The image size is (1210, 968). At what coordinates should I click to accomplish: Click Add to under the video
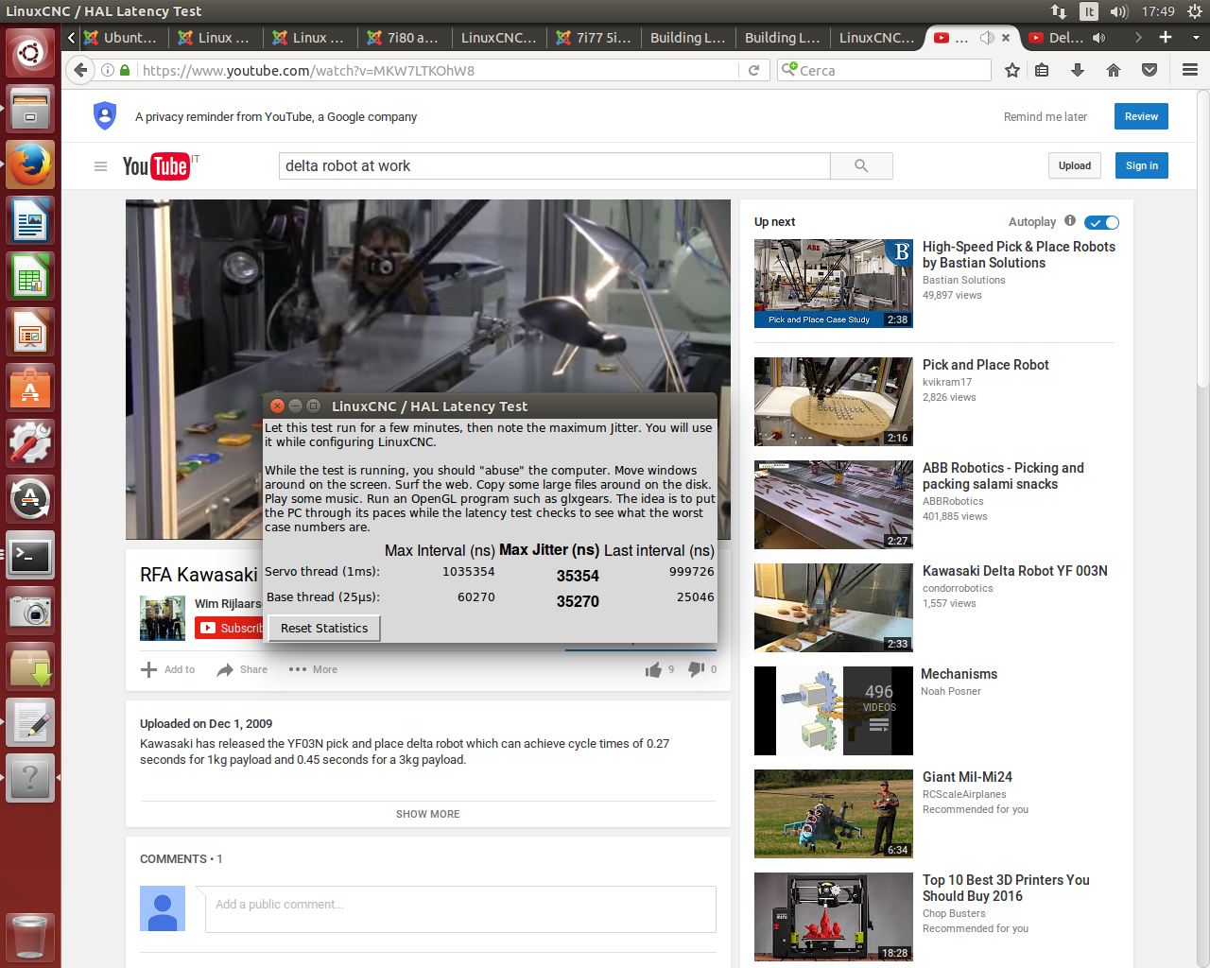[167, 669]
